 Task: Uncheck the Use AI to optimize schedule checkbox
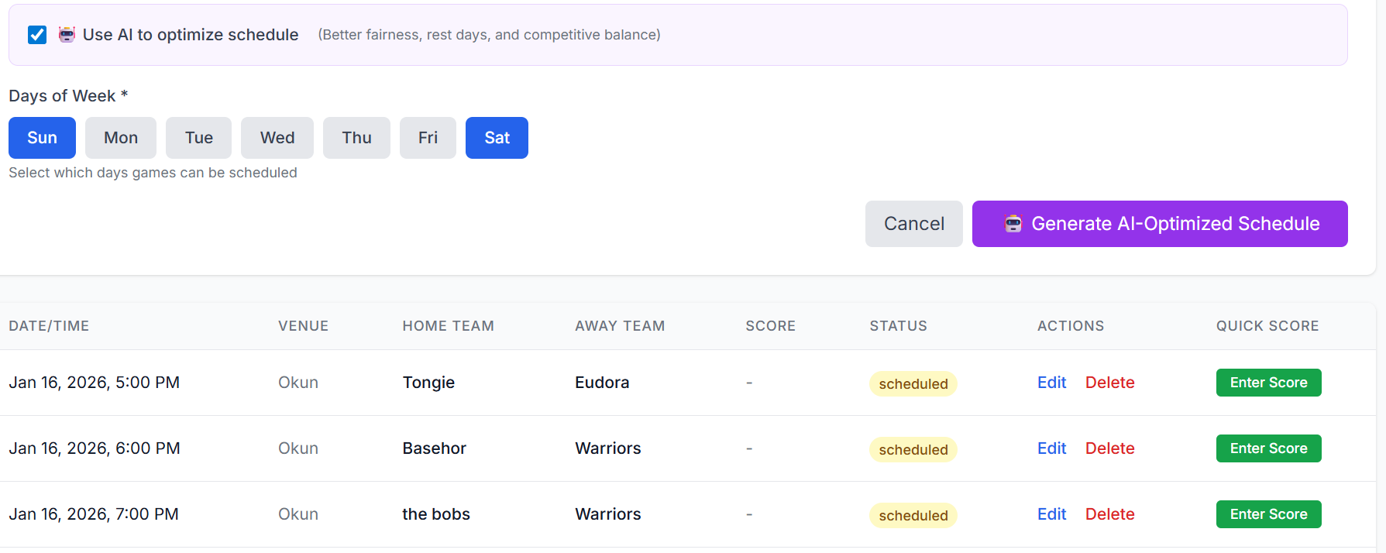point(37,35)
